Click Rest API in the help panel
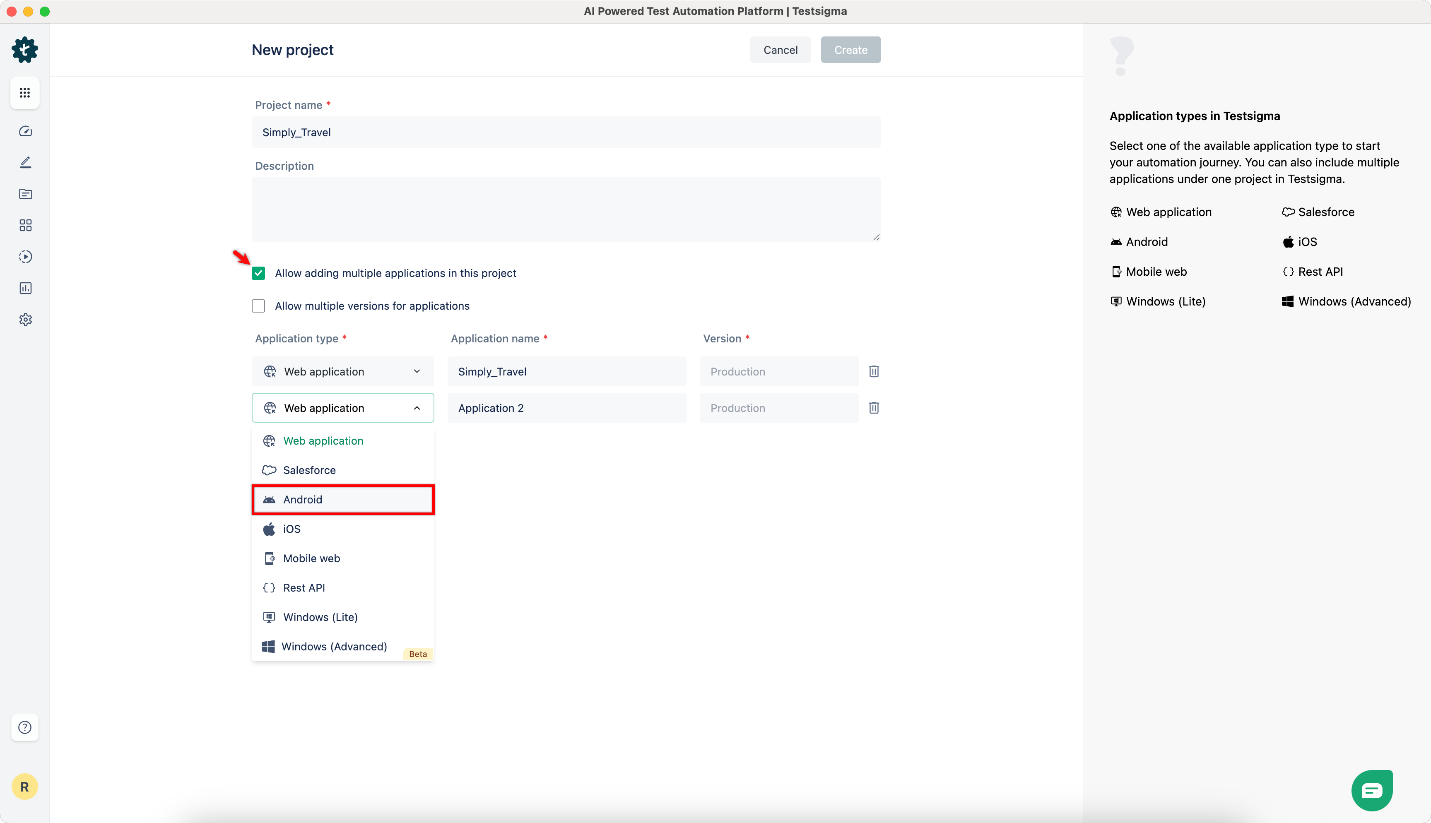The width and height of the screenshot is (1431, 823). click(1312, 272)
